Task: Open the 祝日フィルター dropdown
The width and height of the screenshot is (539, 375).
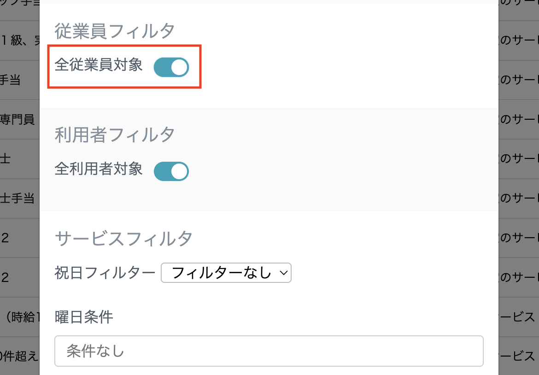Action: tap(226, 273)
